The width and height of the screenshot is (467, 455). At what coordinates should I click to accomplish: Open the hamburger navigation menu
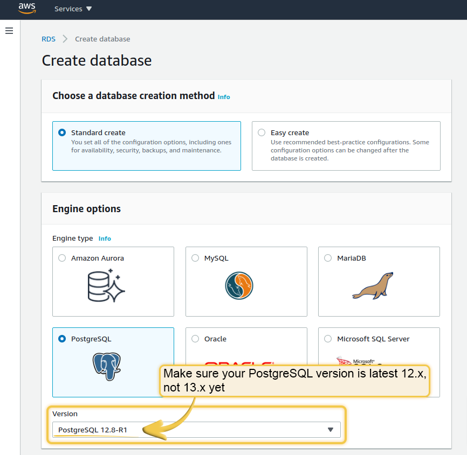point(9,31)
